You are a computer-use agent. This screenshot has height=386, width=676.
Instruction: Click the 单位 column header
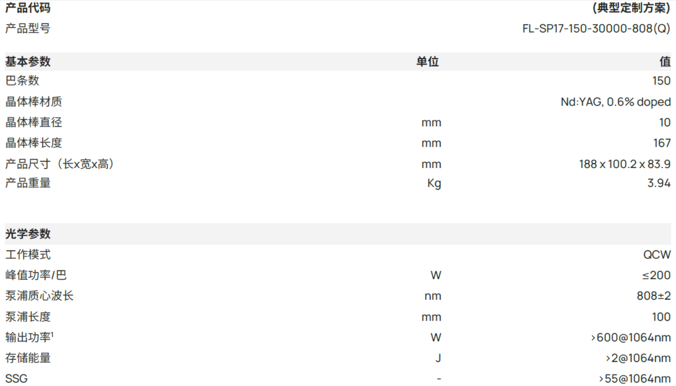[x=428, y=61]
